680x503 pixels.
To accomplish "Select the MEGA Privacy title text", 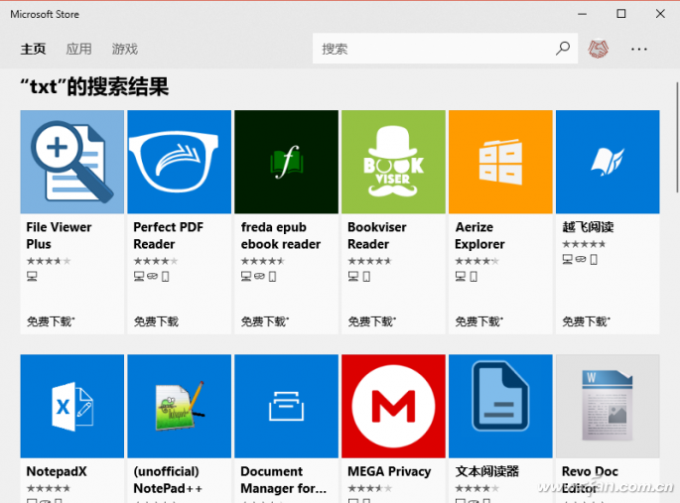I will tap(389, 471).
